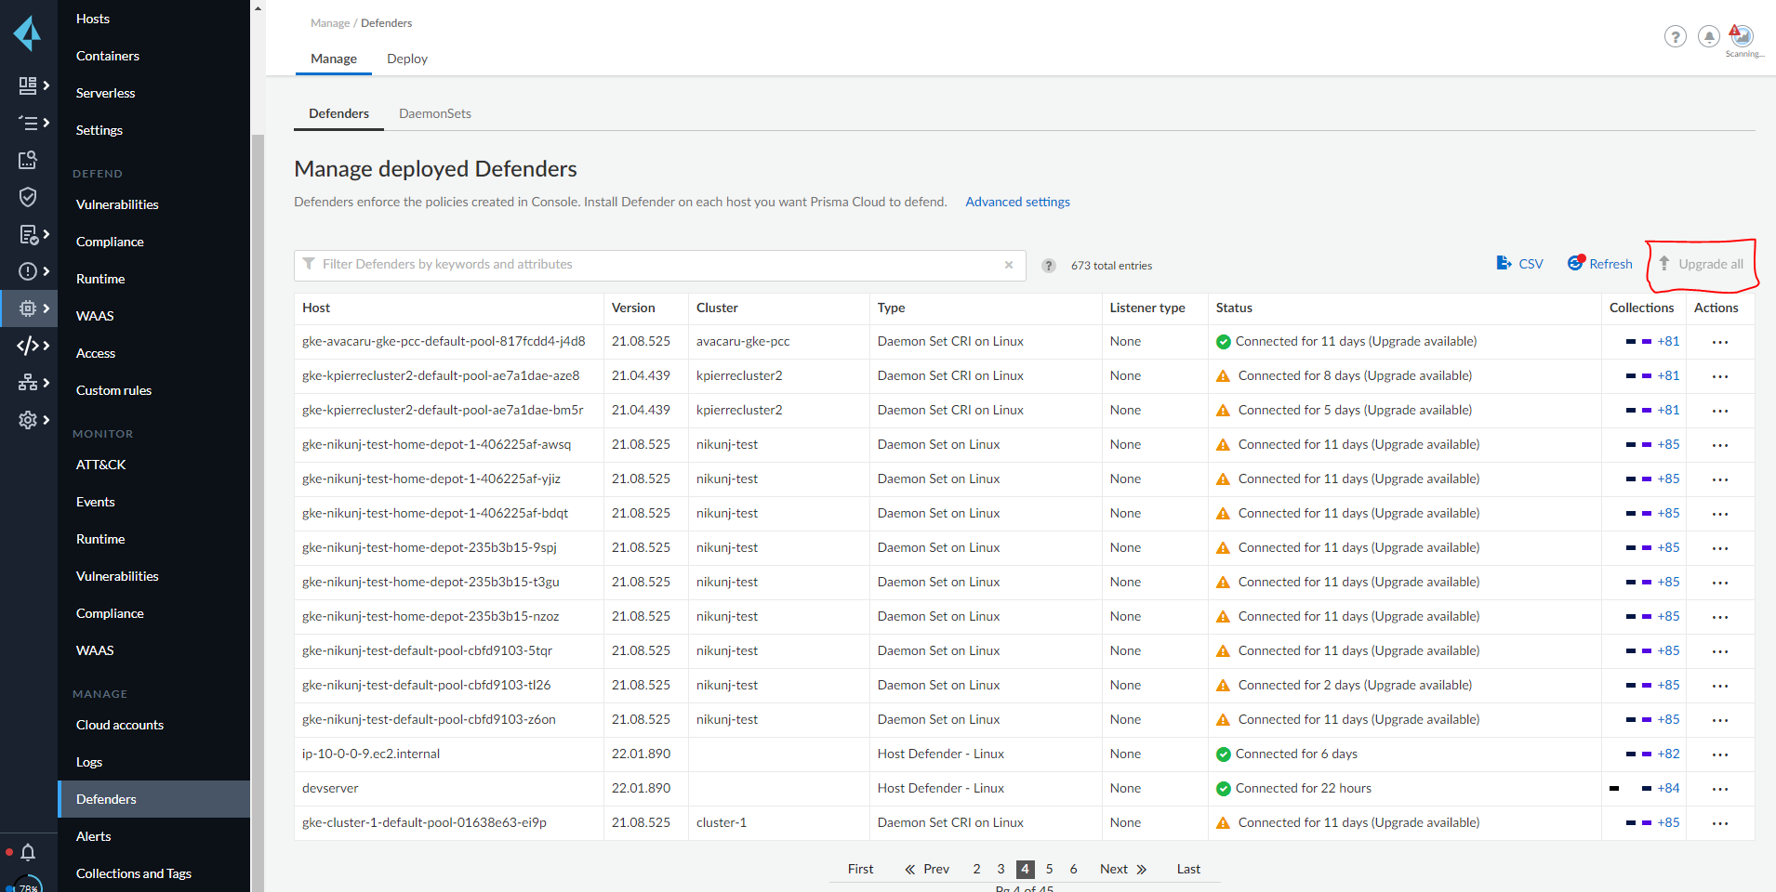Go to page 5 in pagination

pos(1049,869)
